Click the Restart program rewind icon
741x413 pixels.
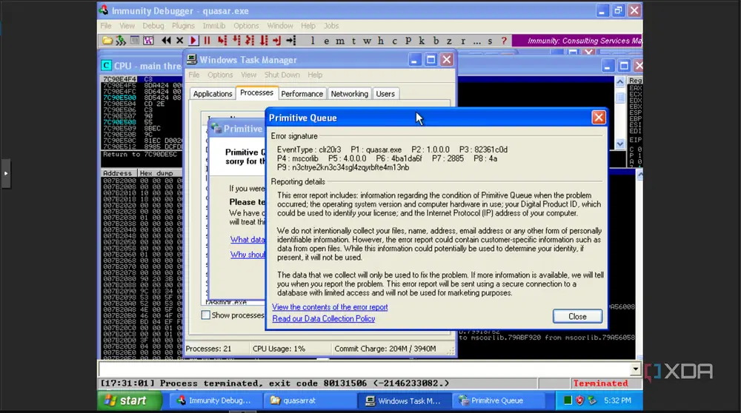166,41
